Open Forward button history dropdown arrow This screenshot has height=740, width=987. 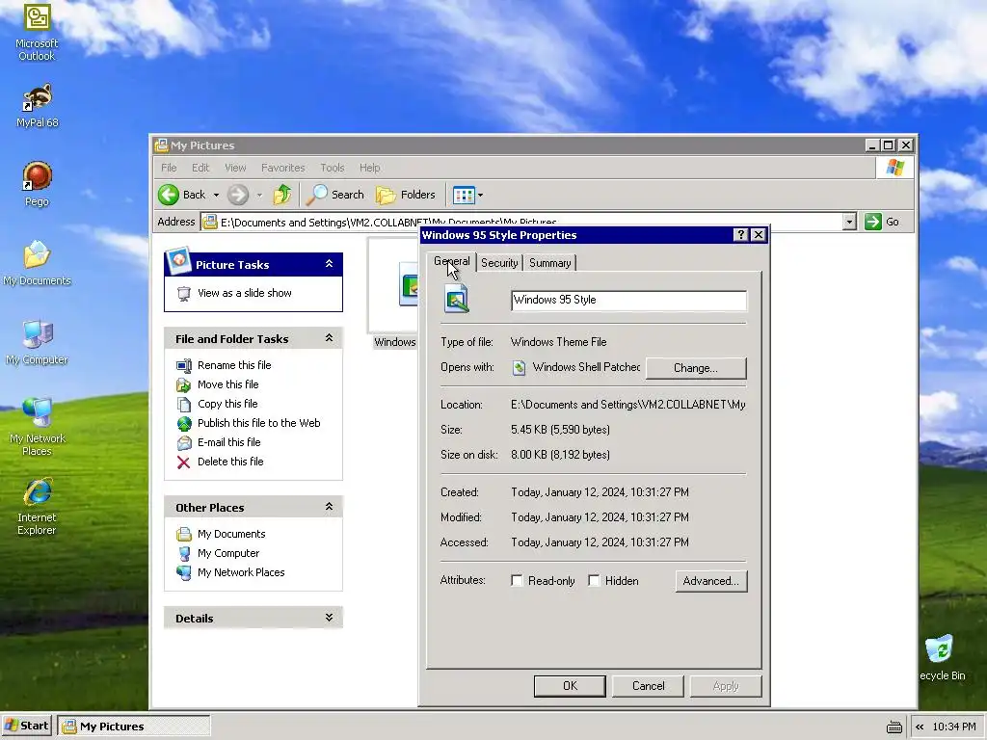[x=259, y=195]
